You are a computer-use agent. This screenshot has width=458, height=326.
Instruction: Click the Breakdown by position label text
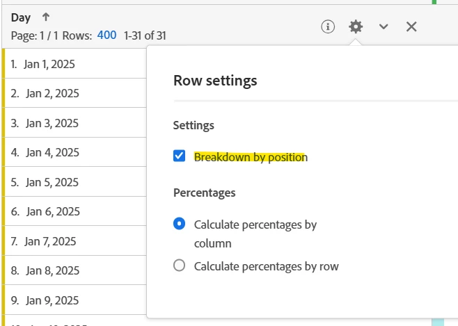[251, 157]
